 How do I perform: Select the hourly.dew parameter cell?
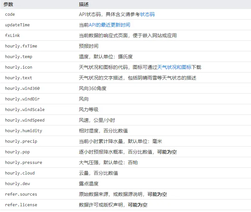click(x=17, y=183)
